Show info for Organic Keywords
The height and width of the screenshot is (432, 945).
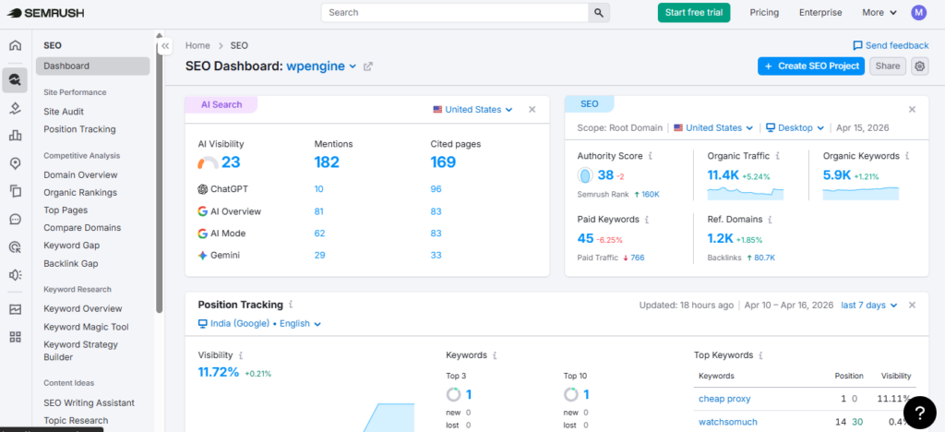pos(908,156)
